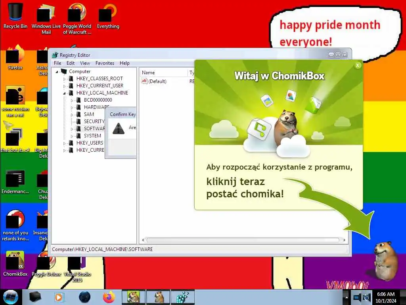Open the 'none of you' desktop icon

tap(15, 226)
